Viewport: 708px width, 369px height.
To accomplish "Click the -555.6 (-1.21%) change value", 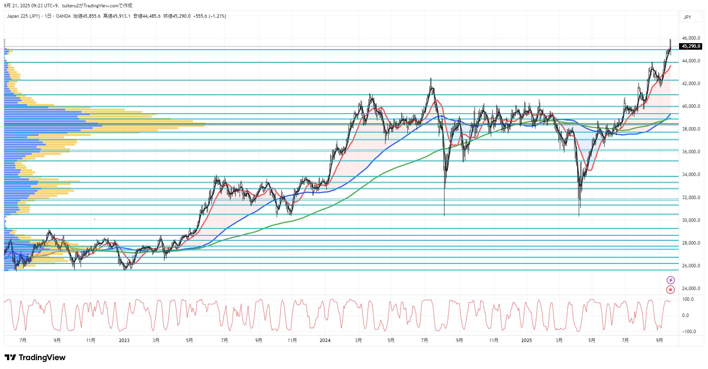I will pos(210,16).
